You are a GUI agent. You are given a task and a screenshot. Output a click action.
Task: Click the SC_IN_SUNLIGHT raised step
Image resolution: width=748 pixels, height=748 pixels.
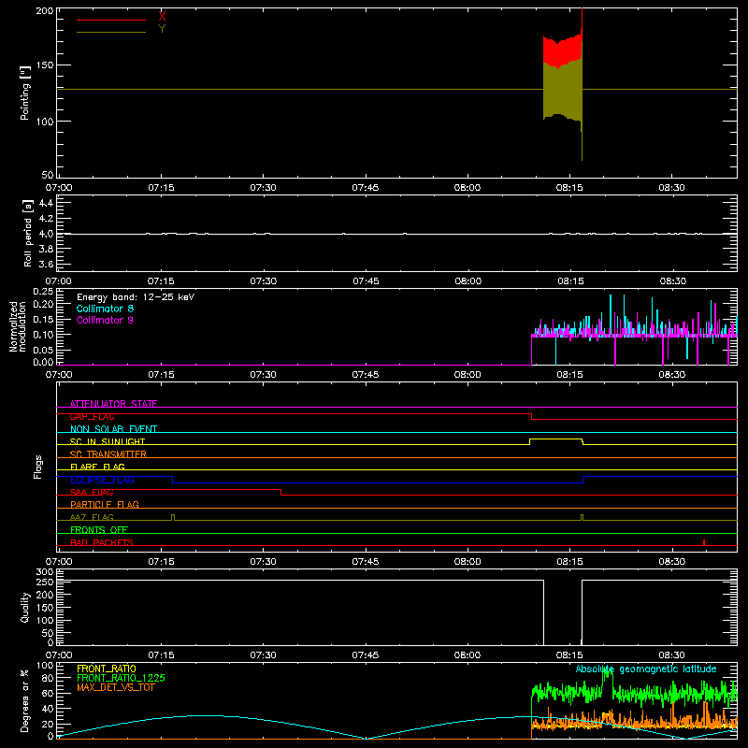[x=556, y=439]
